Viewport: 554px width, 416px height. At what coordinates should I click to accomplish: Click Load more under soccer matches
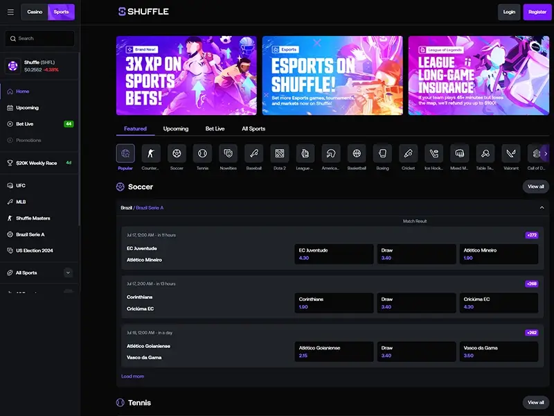coord(132,376)
